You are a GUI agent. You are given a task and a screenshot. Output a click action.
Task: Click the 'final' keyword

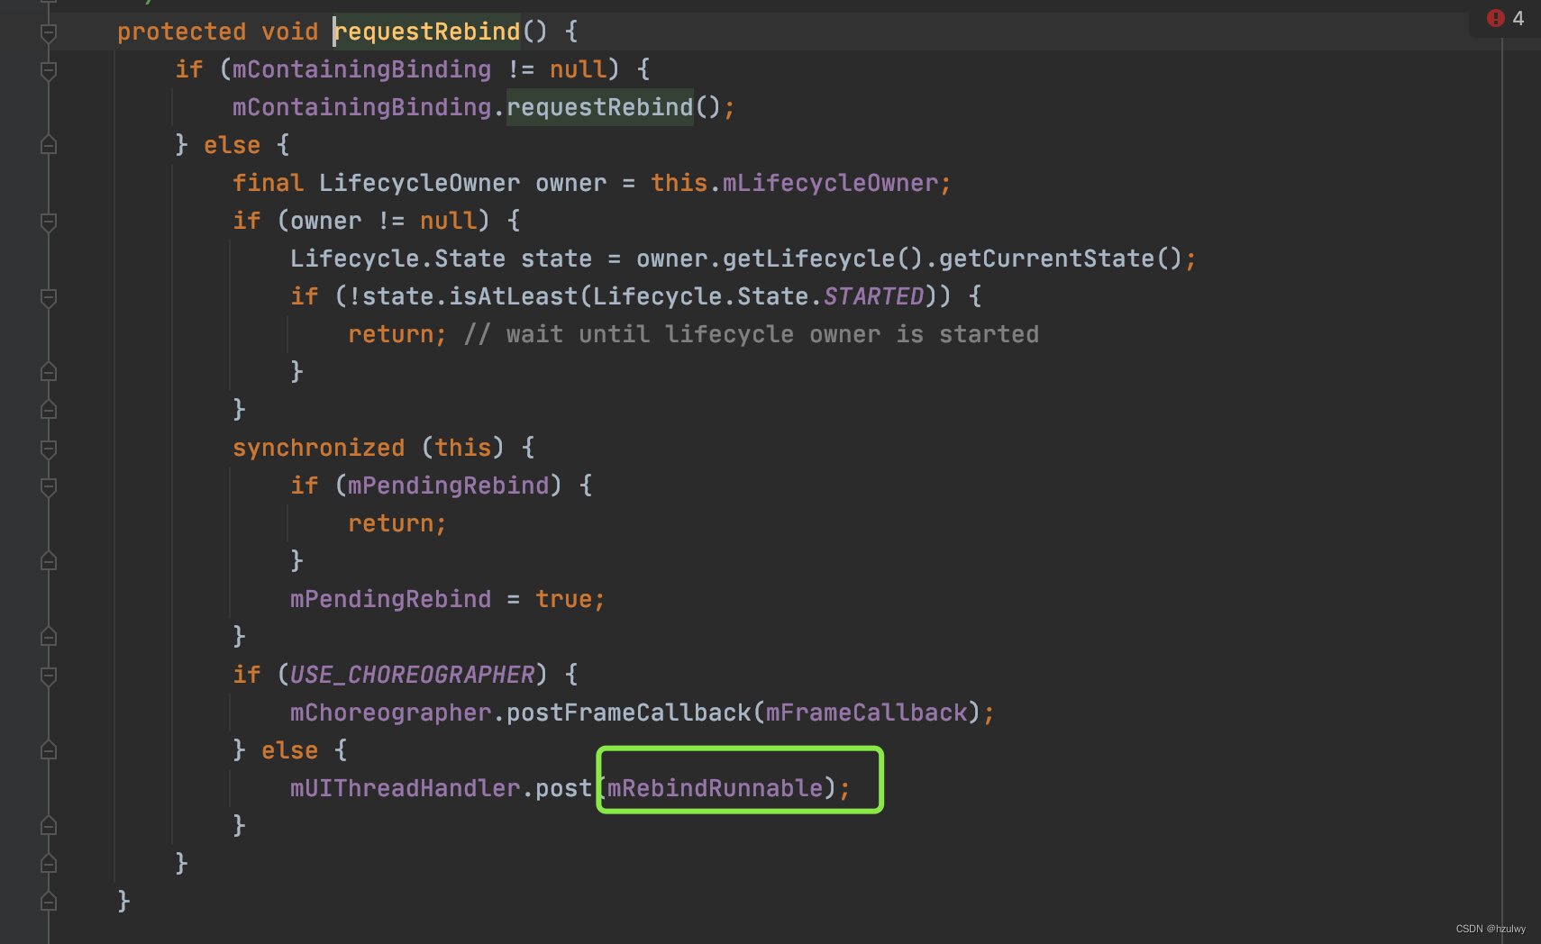point(268,183)
